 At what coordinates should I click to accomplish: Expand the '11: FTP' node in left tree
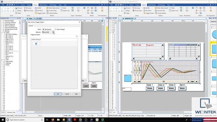tap(2, 60)
